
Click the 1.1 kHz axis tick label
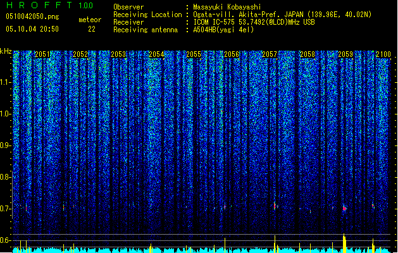coord(6,82)
